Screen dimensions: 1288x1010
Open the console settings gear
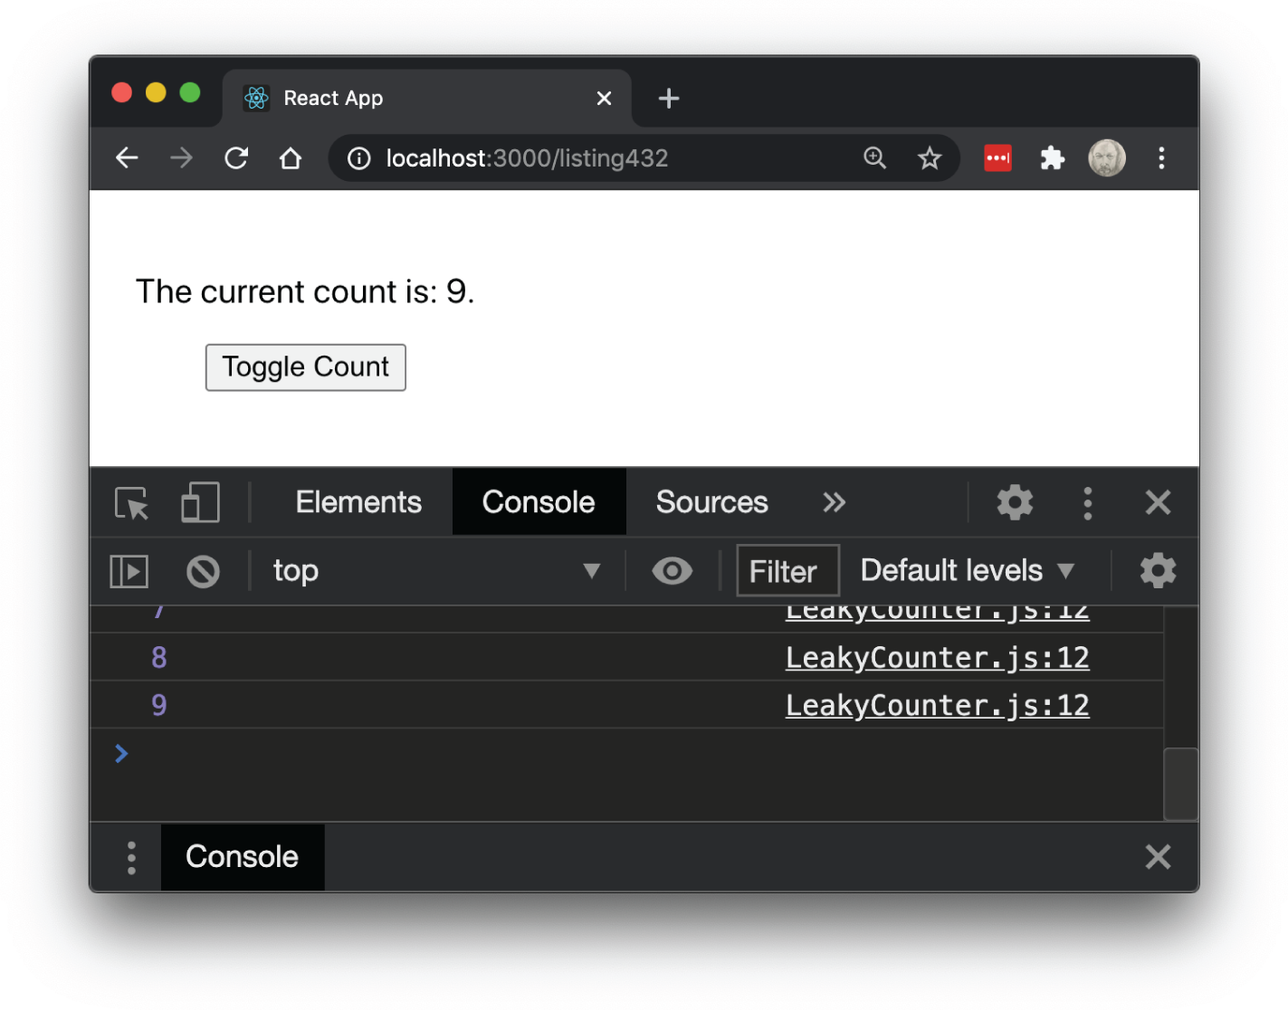point(1157,571)
